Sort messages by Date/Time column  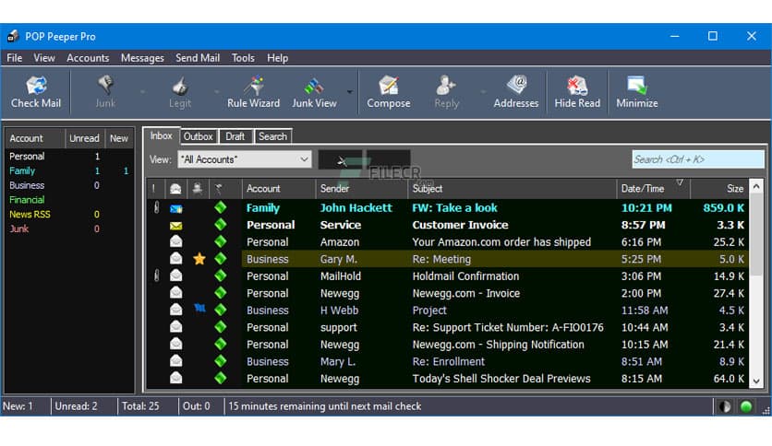653,189
